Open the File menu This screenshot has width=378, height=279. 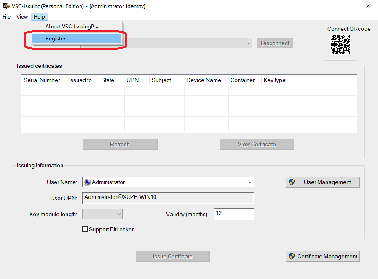tap(6, 17)
